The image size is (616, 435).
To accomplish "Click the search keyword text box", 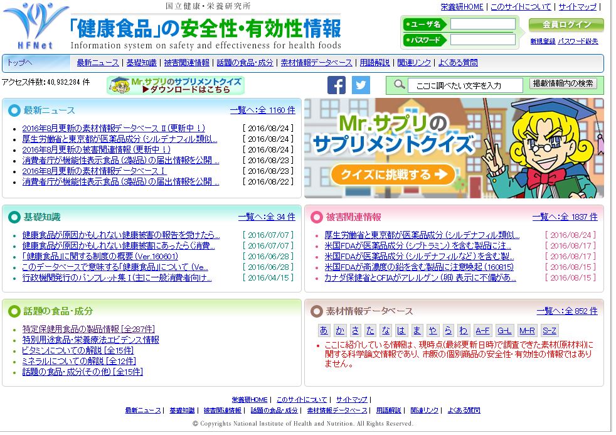I will [x=465, y=85].
